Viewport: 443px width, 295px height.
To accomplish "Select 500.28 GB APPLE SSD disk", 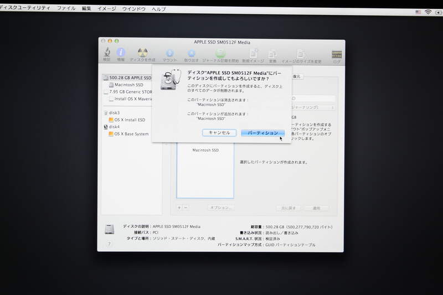I will [x=129, y=78].
